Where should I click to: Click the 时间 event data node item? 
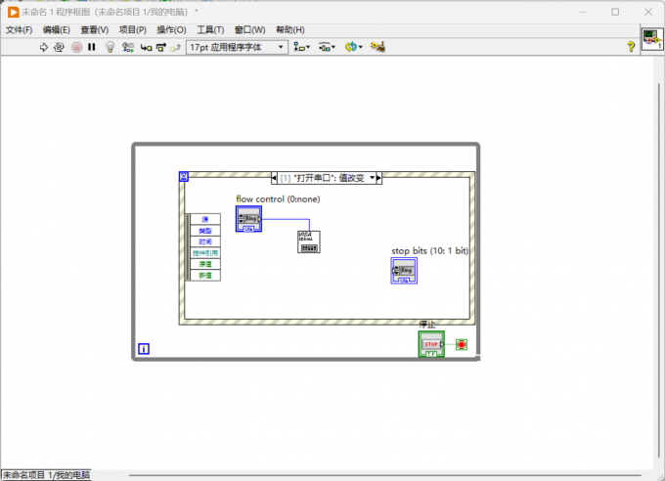pos(205,241)
